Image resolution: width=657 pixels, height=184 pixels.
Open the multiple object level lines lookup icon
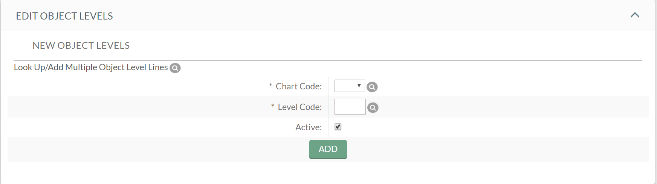coord(175,68)
